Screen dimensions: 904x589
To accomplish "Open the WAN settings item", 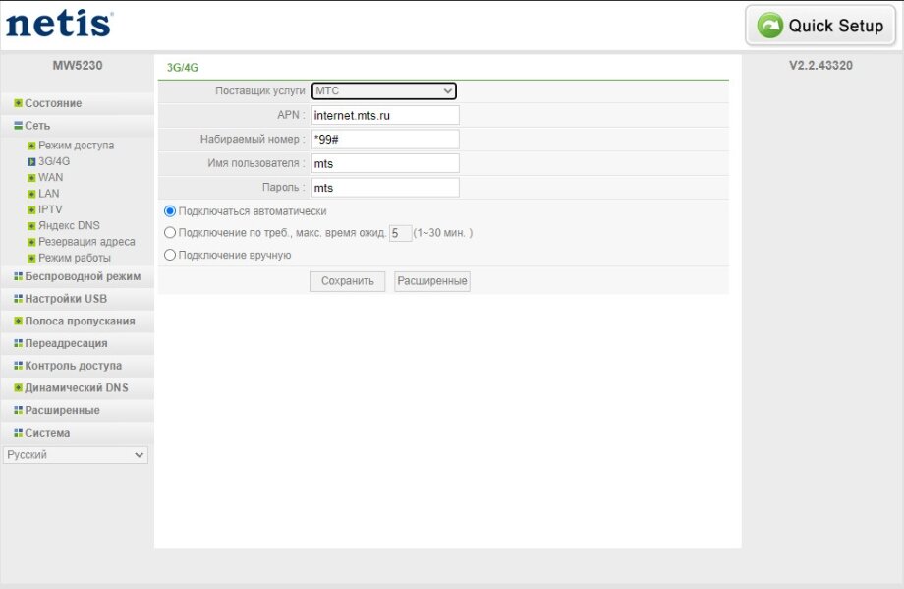I will (51, 178).
